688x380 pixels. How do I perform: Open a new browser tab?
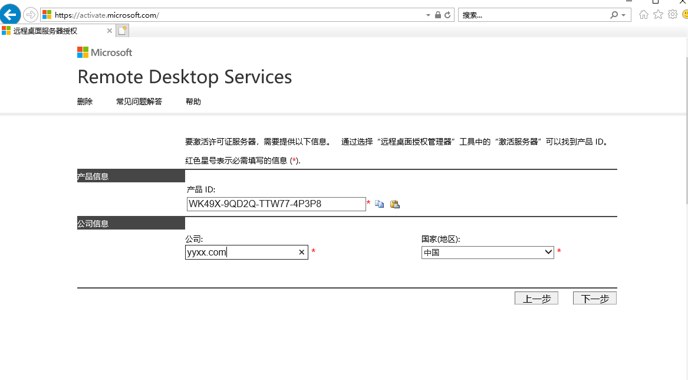[x=123, y=31]
